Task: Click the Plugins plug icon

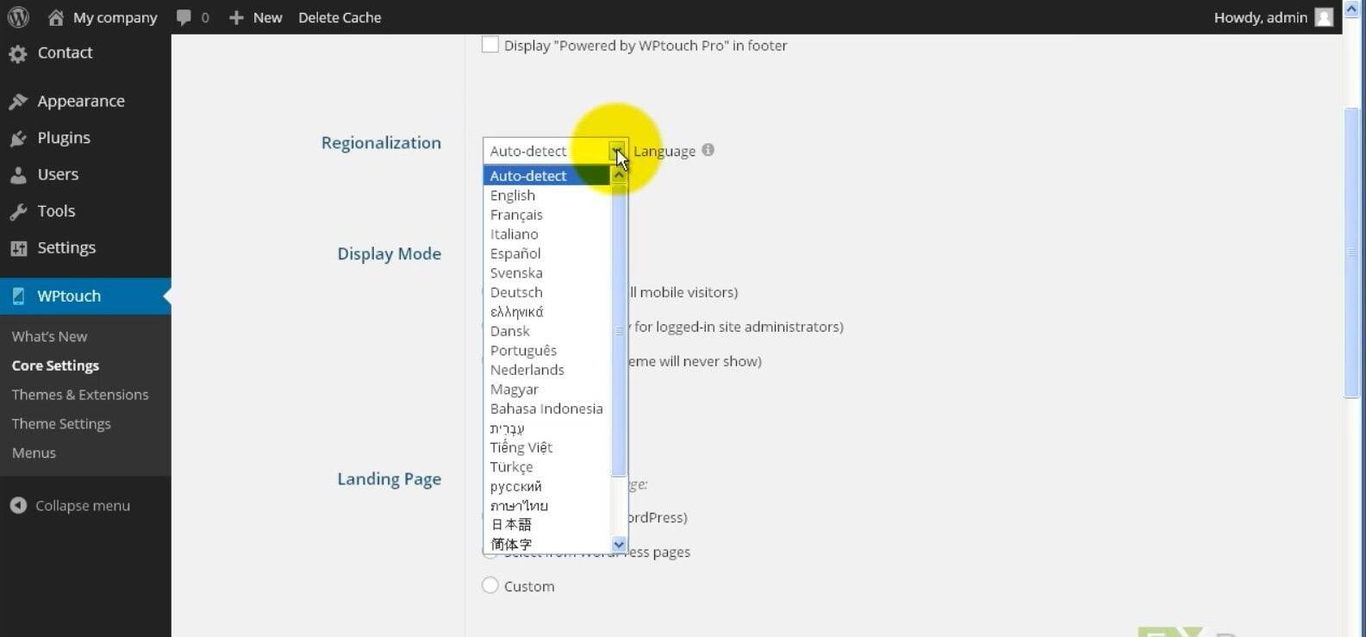Action: pyautogui.click(x=18, y=139)
